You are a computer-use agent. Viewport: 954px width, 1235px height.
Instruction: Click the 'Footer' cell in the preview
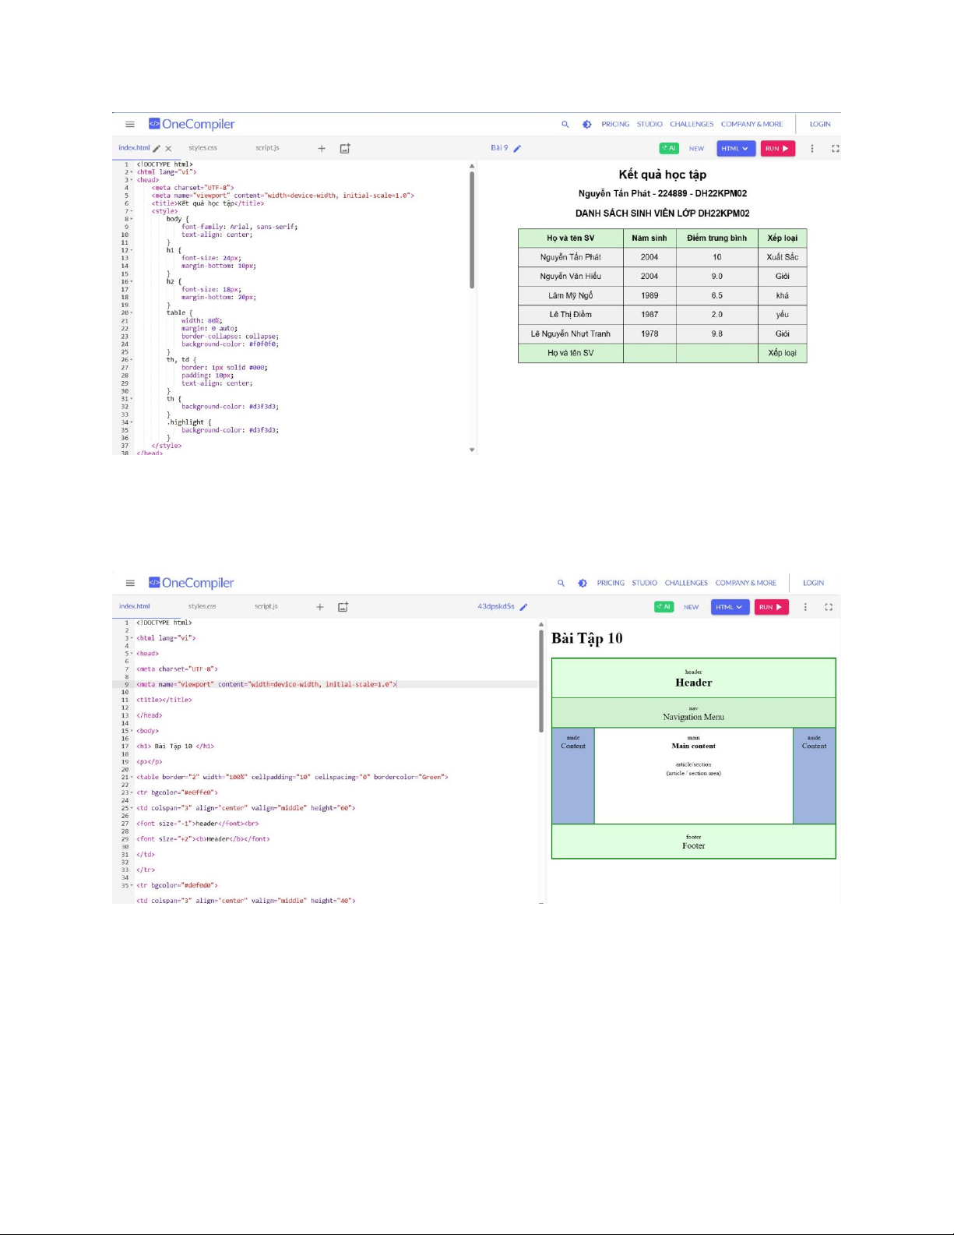point(694,842)
